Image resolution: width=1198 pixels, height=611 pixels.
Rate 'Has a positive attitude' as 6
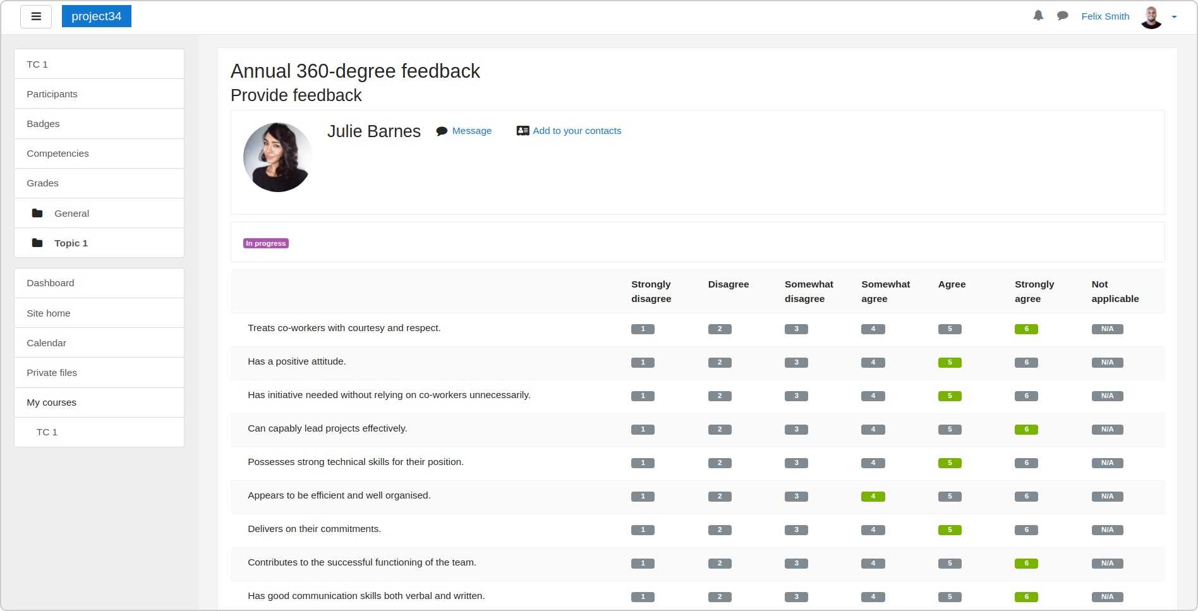(1026, 363)
